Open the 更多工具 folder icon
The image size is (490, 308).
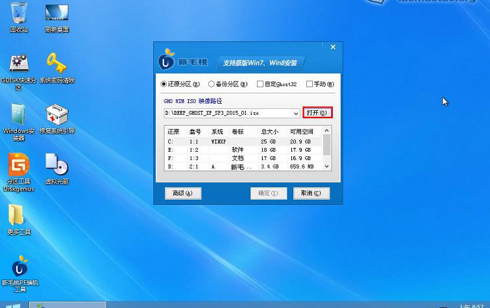pyautogui.click(x=19, y=219)
